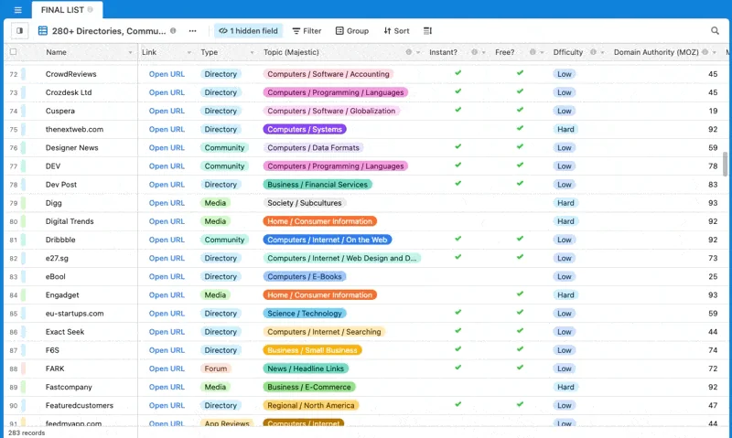732x438 pixels.
Task: Open Topic (Majestic) column dropdown arrow
Action: click(x=418, y=53)
